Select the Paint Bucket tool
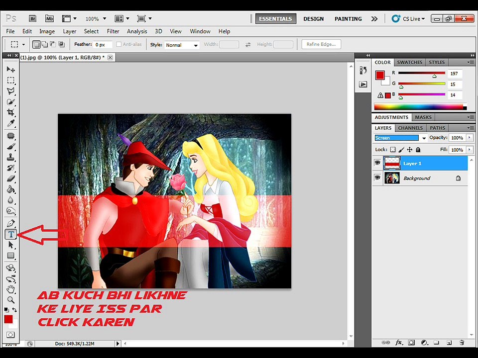Screen dimensions: 478x358 pyautogui.click(x=10, y=189)
